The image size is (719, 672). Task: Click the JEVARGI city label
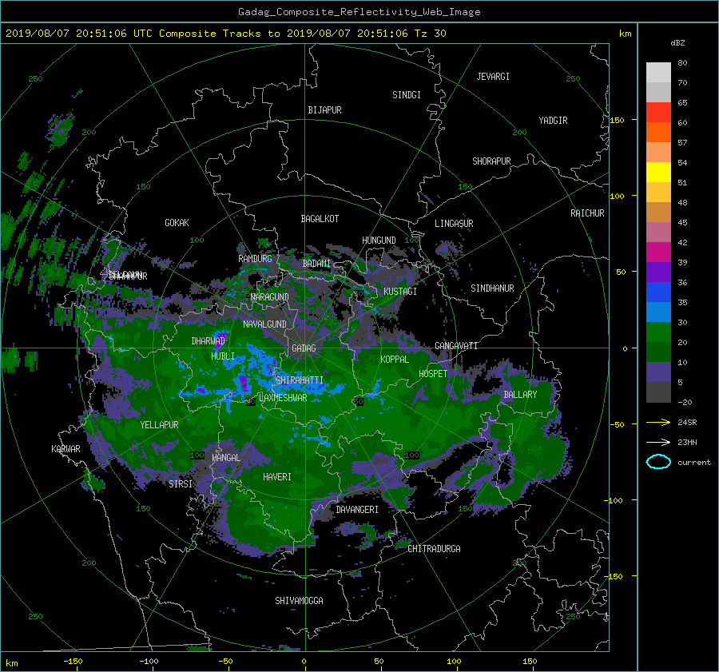(493, 77)
